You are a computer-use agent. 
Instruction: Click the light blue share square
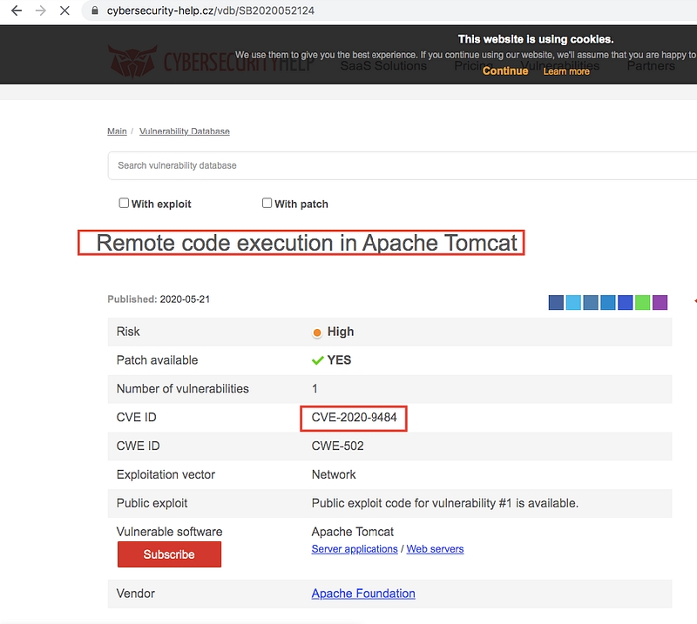[573, 303]
